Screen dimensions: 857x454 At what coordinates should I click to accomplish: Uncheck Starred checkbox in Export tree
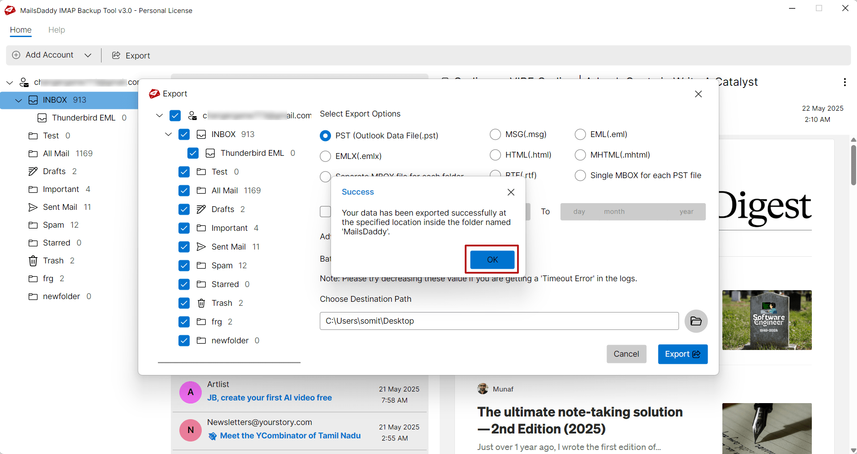pyautogui.click(x=184, y=284)
